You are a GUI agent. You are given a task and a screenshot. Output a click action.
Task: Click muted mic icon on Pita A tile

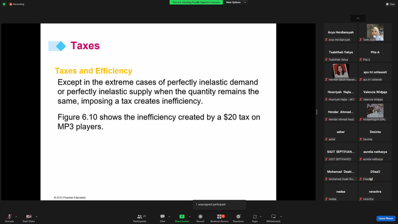[361, 60]
